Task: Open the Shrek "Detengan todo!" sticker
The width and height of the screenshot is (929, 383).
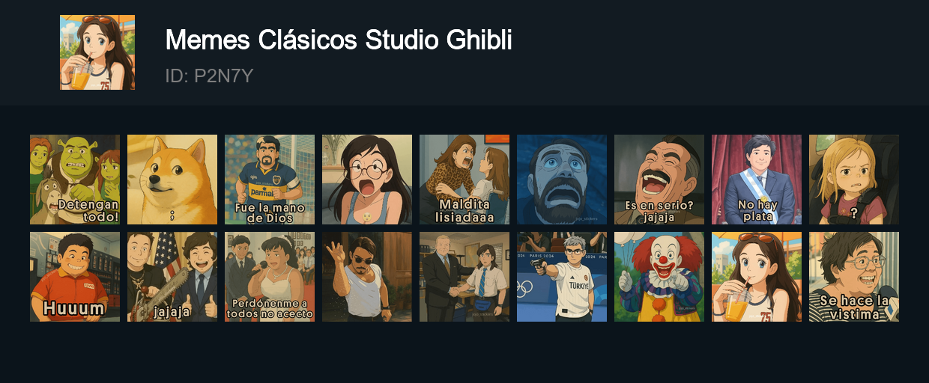Action: click(x=75, y=180)
